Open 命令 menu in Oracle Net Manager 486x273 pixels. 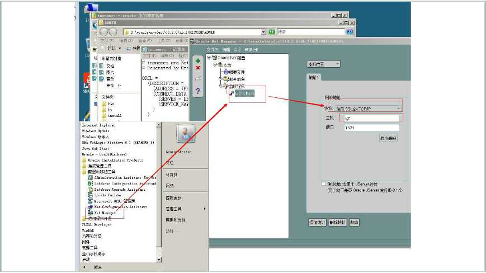pyautogui.click(x=237, y=50)
